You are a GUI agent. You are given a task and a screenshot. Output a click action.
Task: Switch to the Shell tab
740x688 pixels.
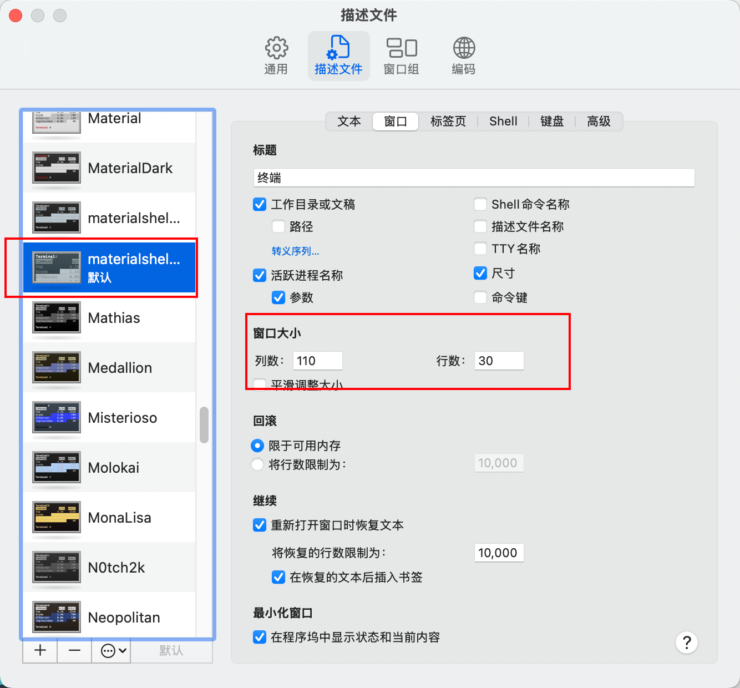pyautogui.click(x=503, y=122)
